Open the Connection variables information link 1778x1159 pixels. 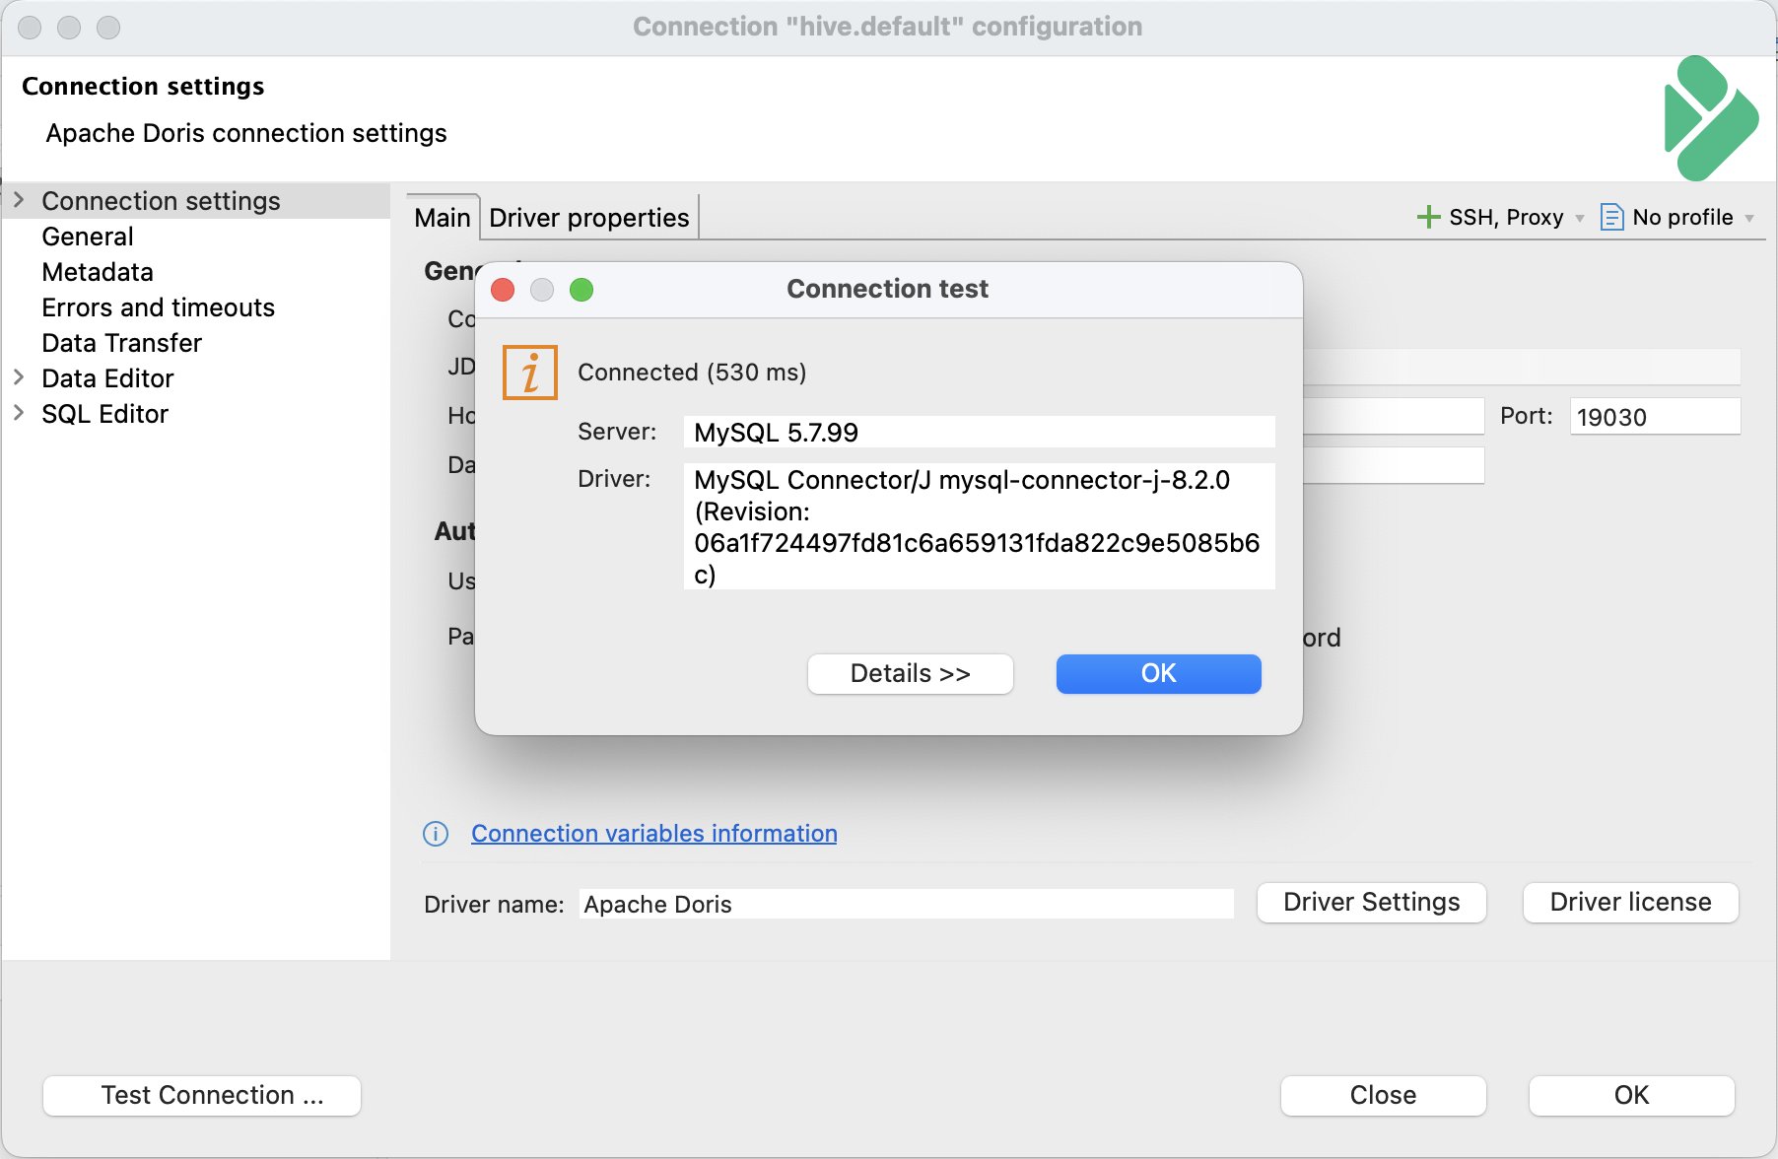[x=654, y=834]
